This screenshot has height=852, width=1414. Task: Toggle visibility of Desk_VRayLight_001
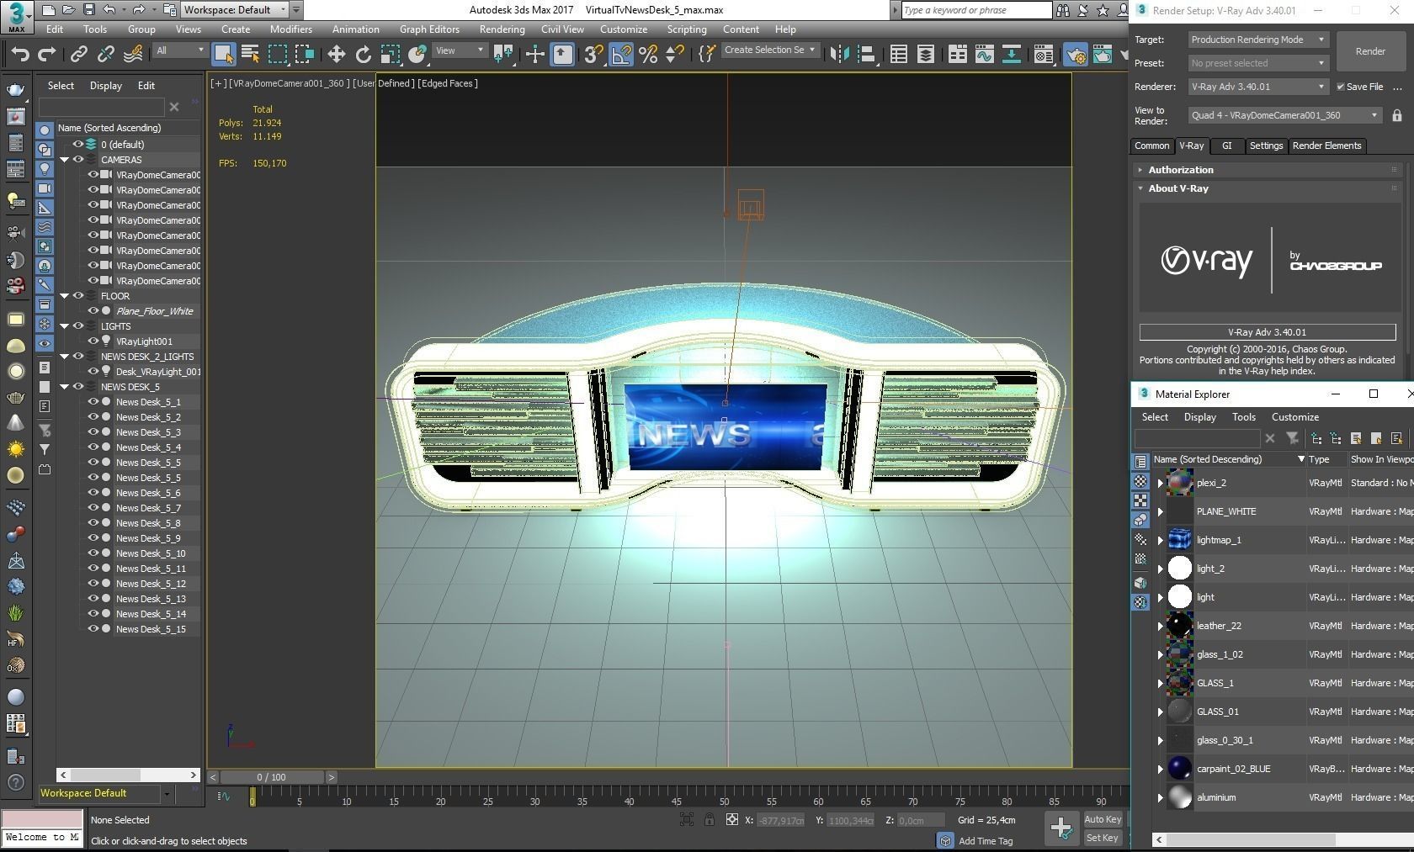pyautogui.click(x=93, y=372)
